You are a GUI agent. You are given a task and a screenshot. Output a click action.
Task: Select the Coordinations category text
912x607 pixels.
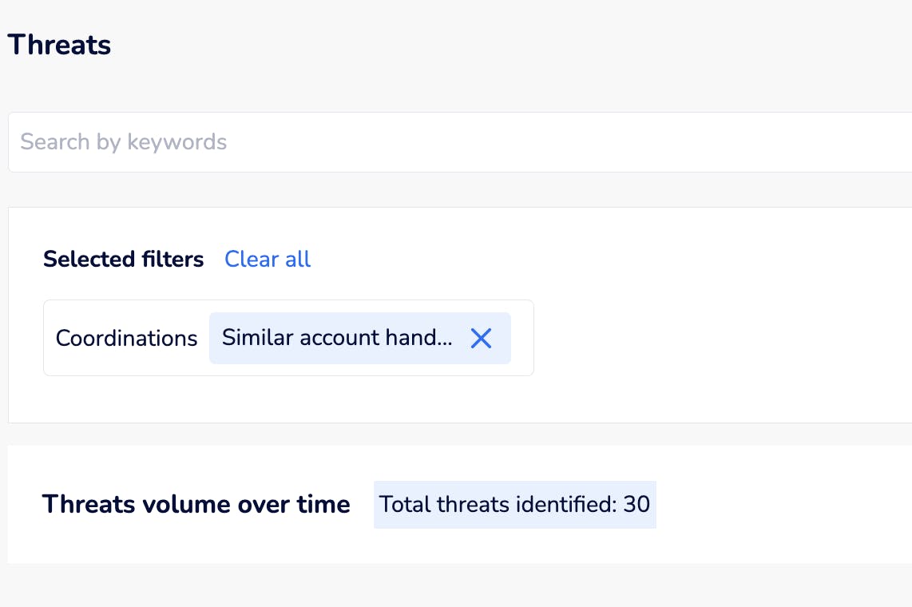point(126,339)
